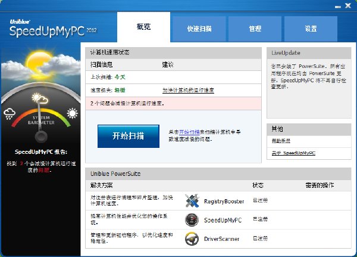Viewport: 357px width, 257px height.
Task: Minimize the SpeedUpMyPC window
Action: click(338, 7)
